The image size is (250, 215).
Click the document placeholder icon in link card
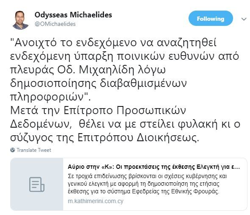click(37, 184)
